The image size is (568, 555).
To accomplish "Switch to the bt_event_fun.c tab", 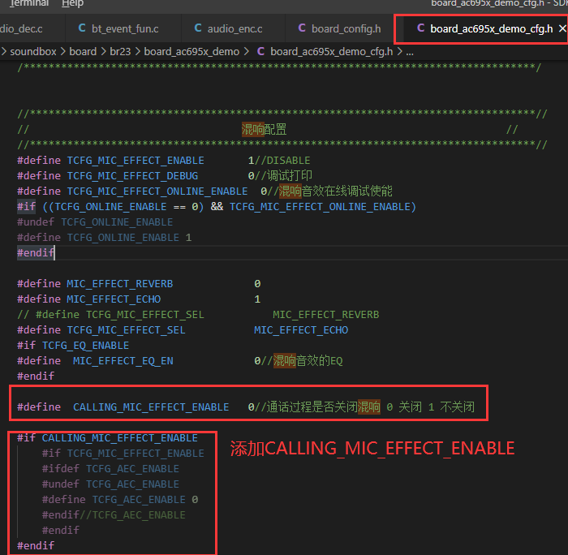I will pyautogui.click(x=125, y=28).
